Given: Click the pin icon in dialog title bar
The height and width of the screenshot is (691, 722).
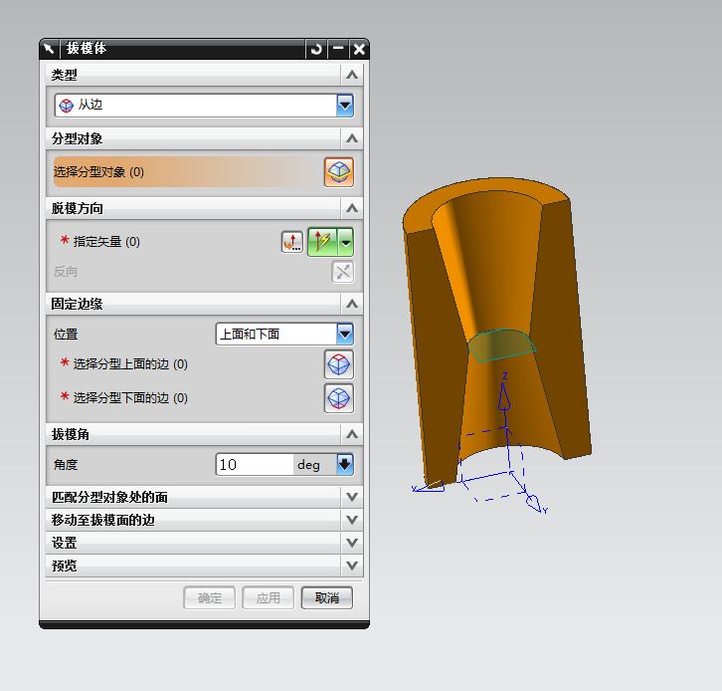Looking at the screenshot, I should click(50, 49).
